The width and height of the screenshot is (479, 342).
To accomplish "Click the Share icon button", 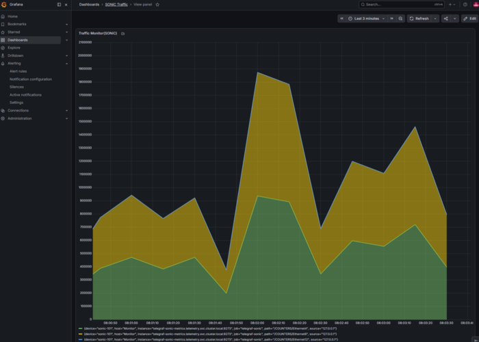I will point(446,18).
